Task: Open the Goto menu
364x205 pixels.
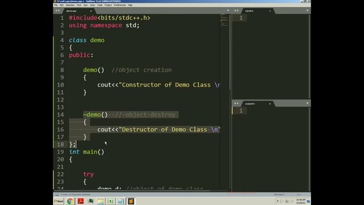Action: pos(93,5)
